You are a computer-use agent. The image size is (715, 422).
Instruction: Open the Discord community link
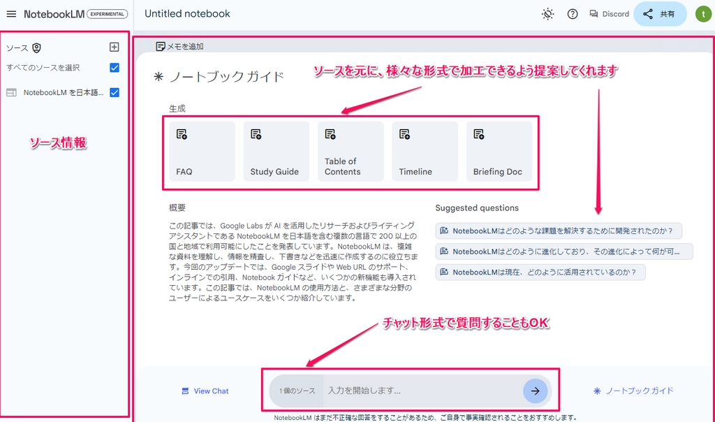[x=609, y=14]
